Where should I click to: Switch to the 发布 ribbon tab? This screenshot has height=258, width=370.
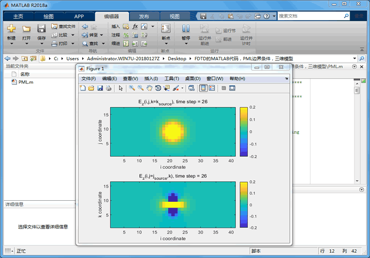click(x=144, y=16)
